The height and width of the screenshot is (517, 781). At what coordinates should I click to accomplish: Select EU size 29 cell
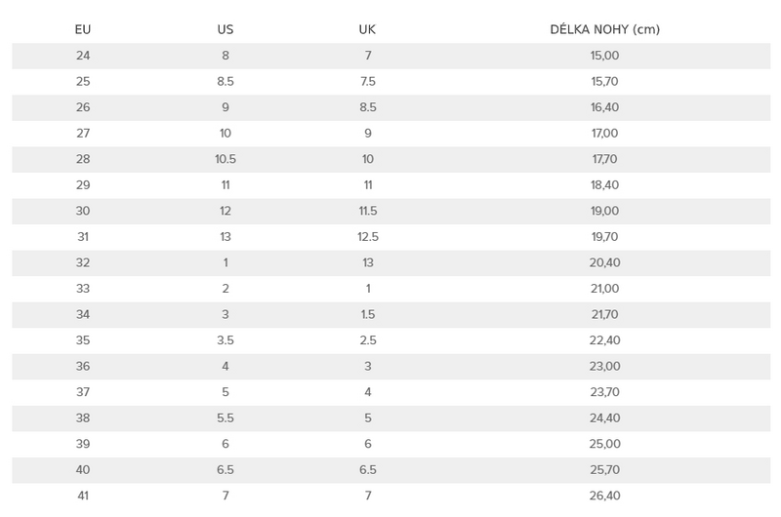click(83, 184)
